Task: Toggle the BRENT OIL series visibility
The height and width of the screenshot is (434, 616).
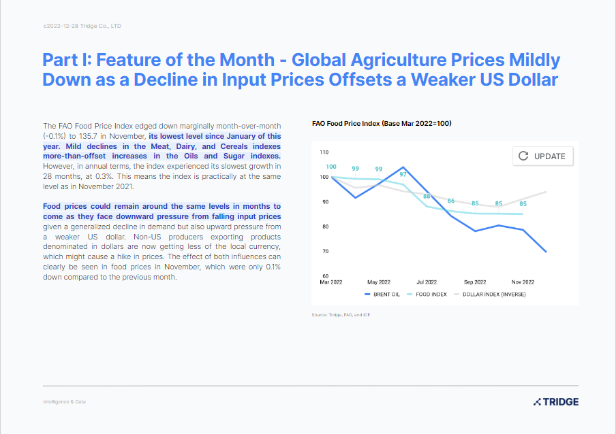Action: click(x=386, y=294)
